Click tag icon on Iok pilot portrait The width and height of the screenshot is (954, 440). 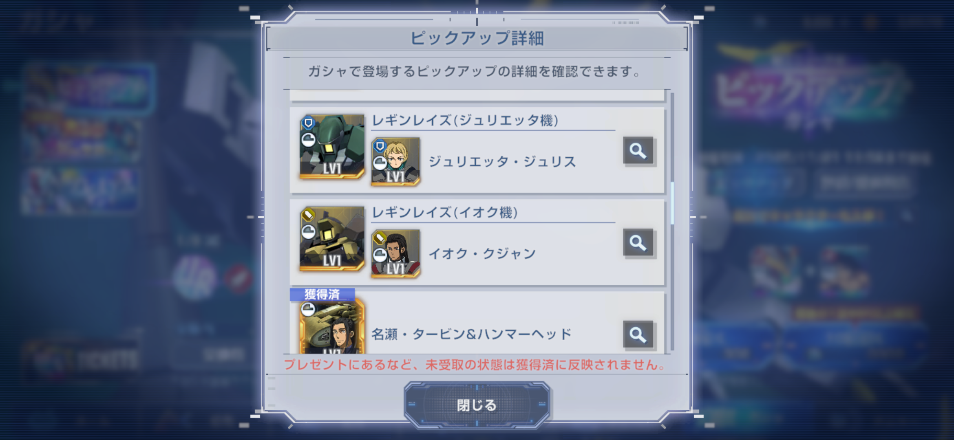pyautogui.click(x=380, y=238)
